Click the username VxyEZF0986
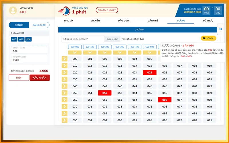Viewport: 229px width, 143px height. pos(26,8)
